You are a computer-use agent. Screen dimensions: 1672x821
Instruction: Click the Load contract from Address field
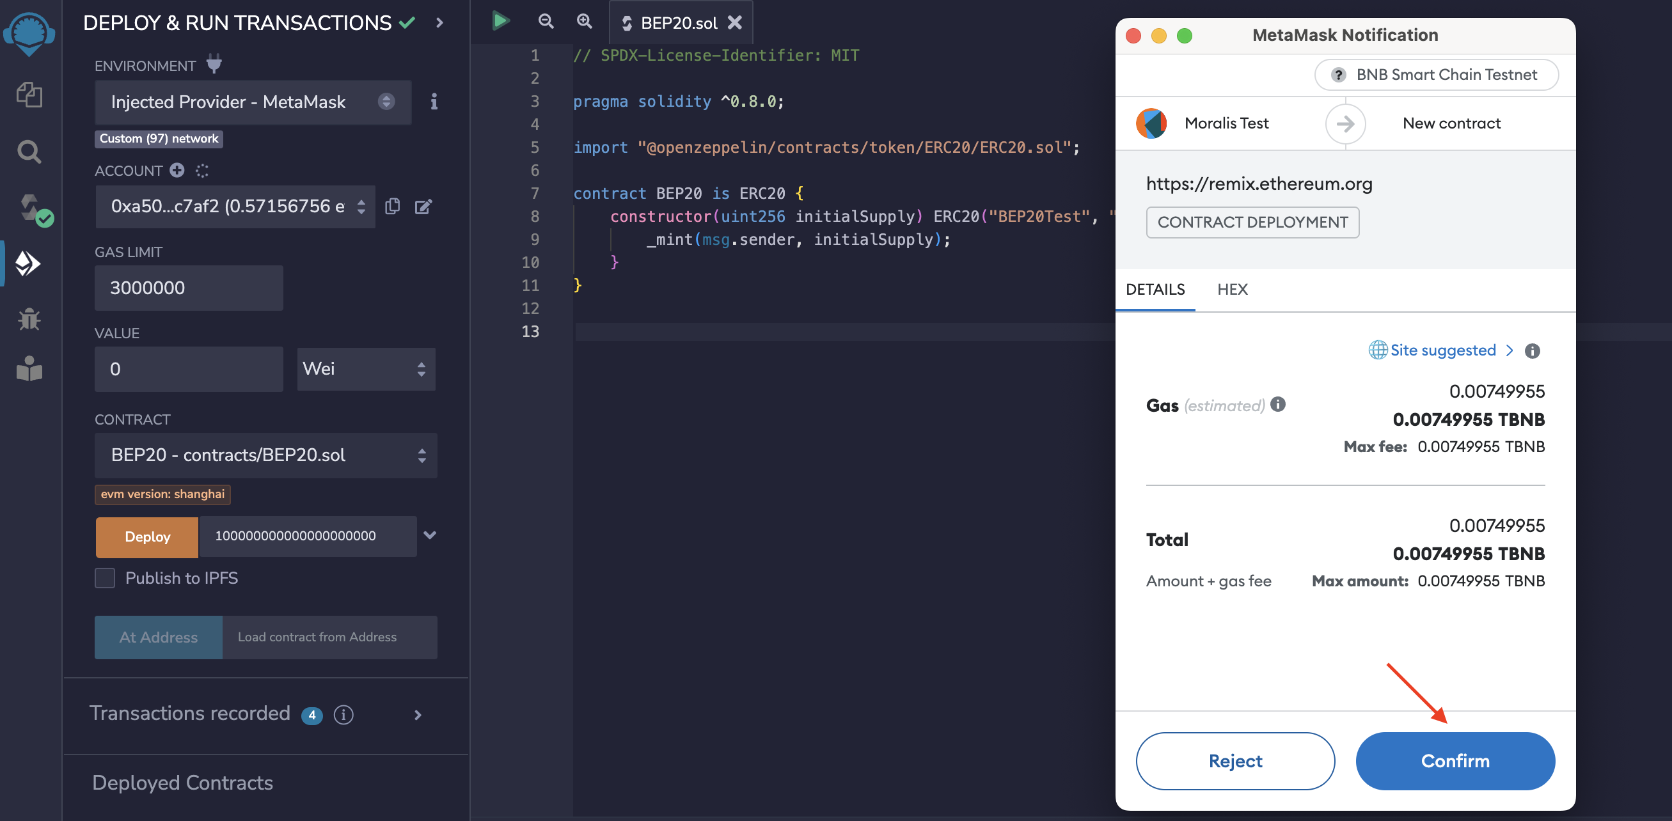point(329,637)
